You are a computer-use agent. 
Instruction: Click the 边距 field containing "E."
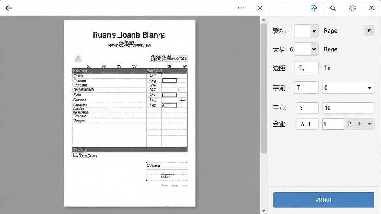coord(306,68)
